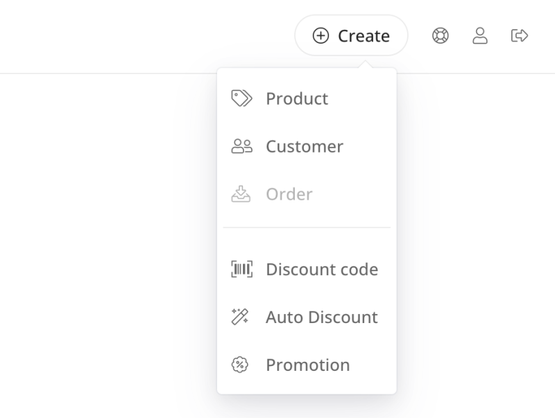The image size is (555, 418).
Task: Click the barcode icon for Discount code
Action: click(x=241, y=269)
